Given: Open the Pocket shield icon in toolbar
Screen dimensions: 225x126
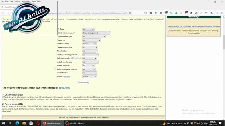Looking at the screenshot, I should pyautogui.click(x=146, y=13).
